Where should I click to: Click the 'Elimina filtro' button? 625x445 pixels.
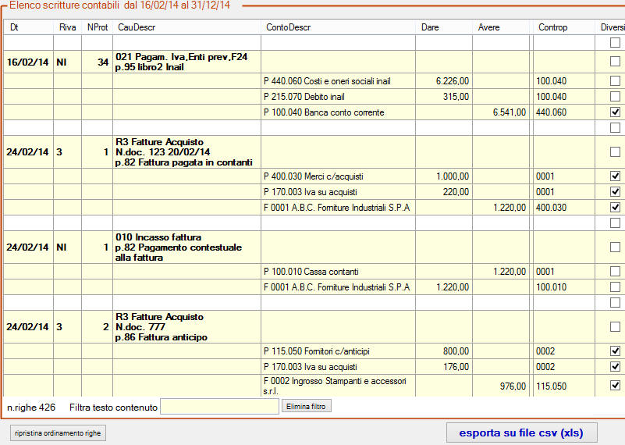click(307, 407)
